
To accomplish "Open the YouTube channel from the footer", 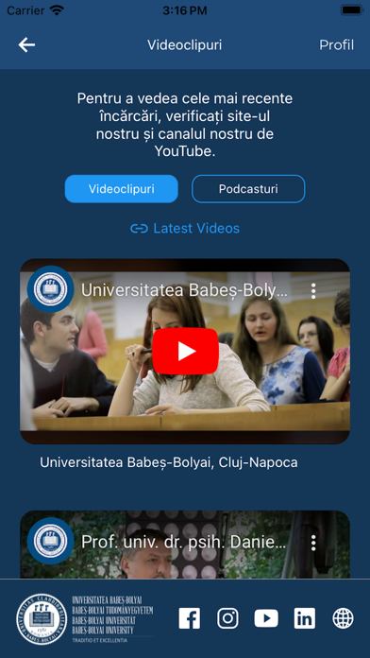I will coord(266,618).
